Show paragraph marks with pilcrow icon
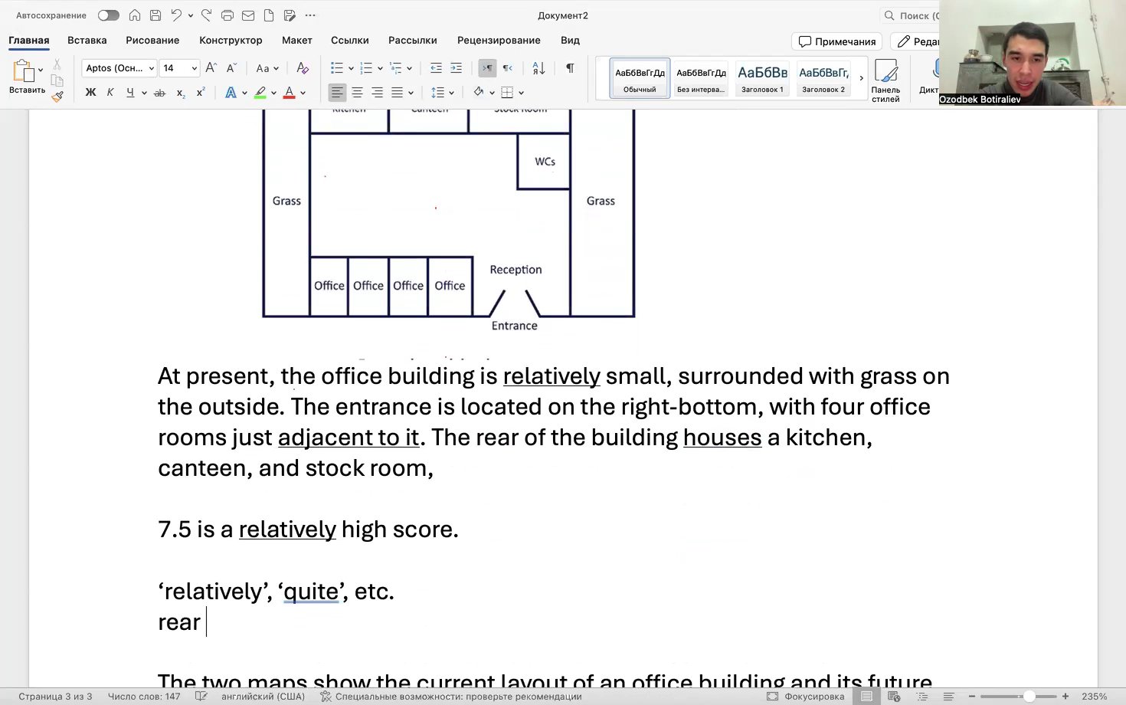 [x=570, y=68]
